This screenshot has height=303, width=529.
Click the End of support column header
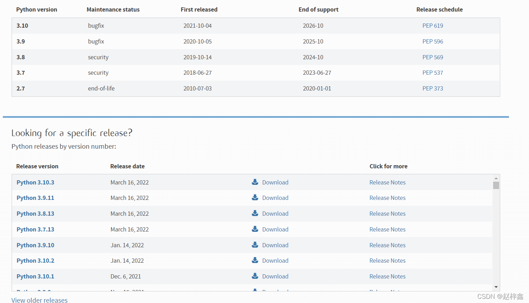318,9
